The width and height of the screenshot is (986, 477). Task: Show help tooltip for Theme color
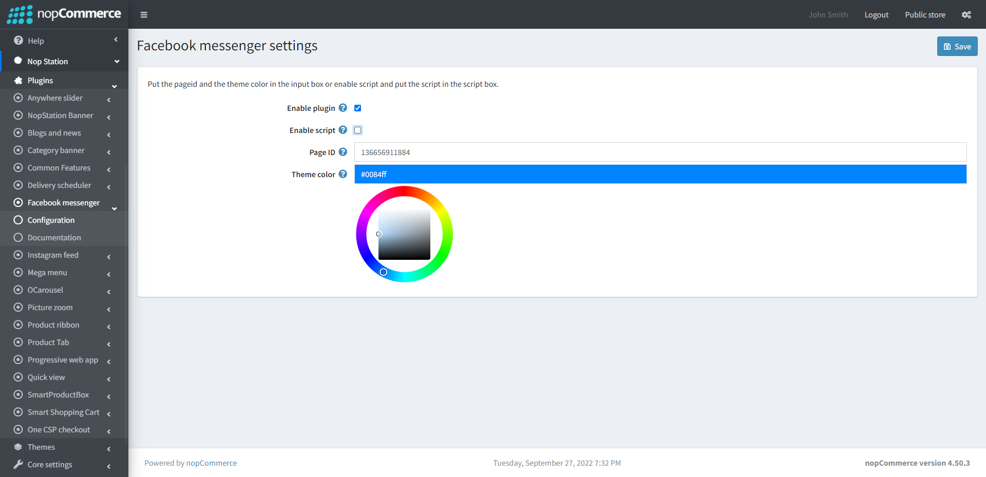click(343, 174)
